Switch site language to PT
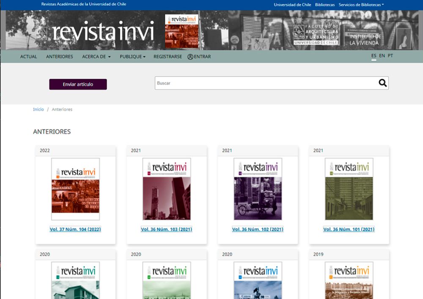 pyautogui.click(x=390, y=55)
